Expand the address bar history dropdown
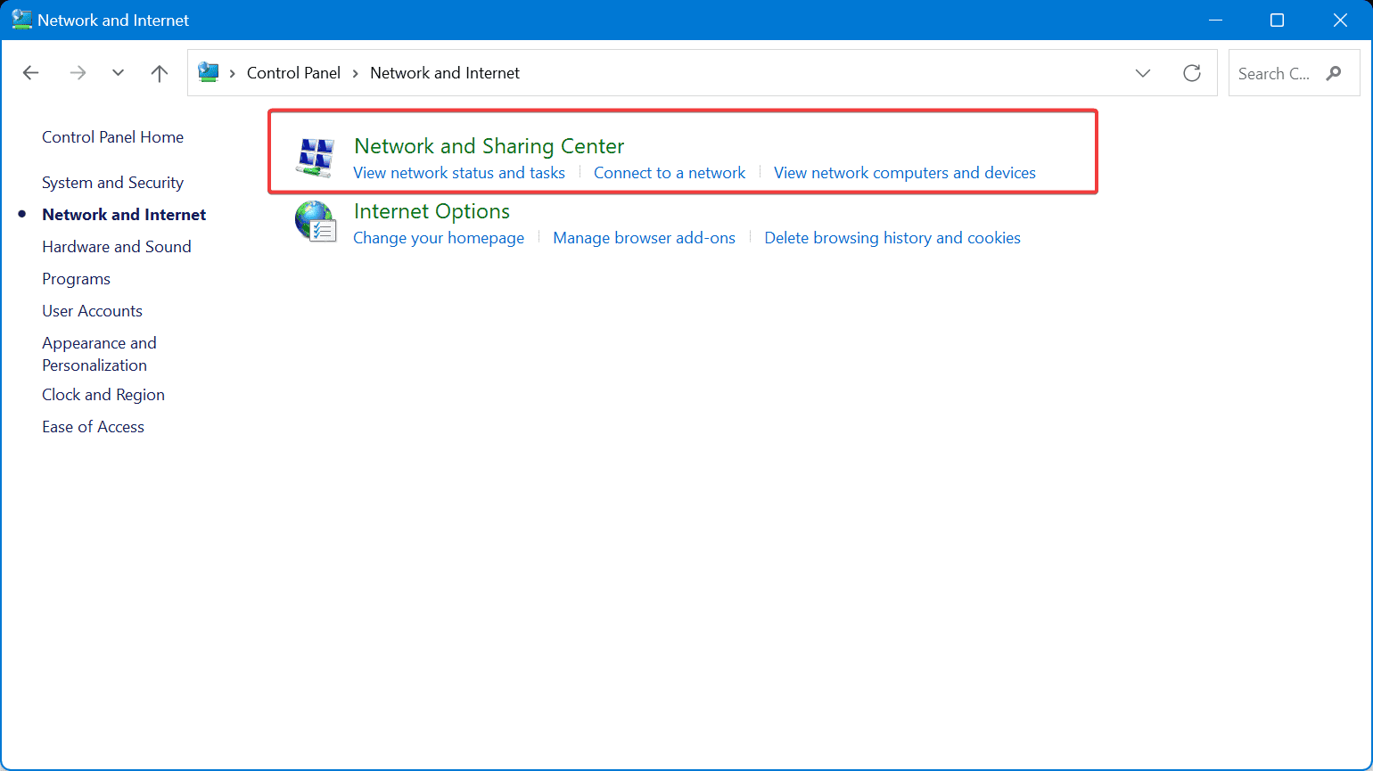 click(x=1143, y=73)
